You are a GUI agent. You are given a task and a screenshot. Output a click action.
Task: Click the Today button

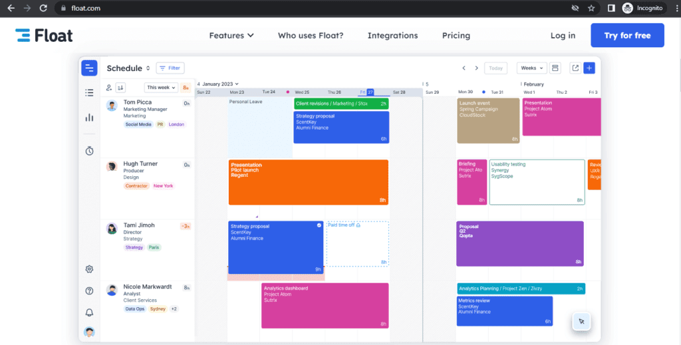coord(495,68)
